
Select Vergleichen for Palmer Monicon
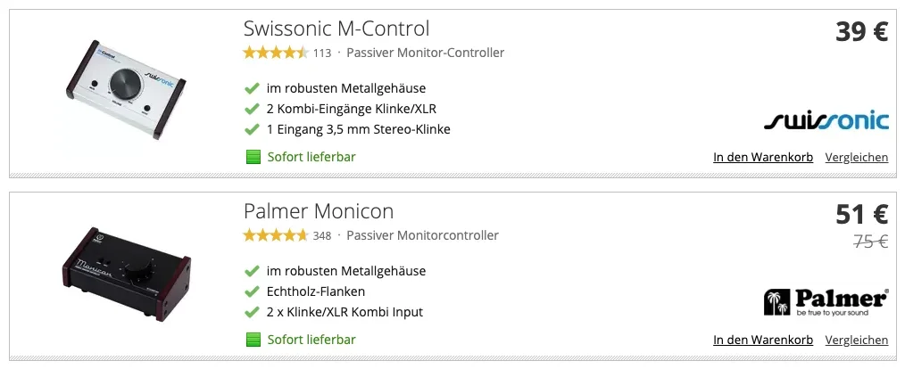tap(857, 340)
